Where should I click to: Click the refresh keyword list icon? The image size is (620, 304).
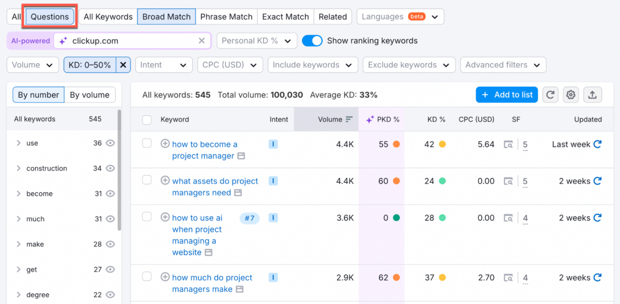(550, 95)
